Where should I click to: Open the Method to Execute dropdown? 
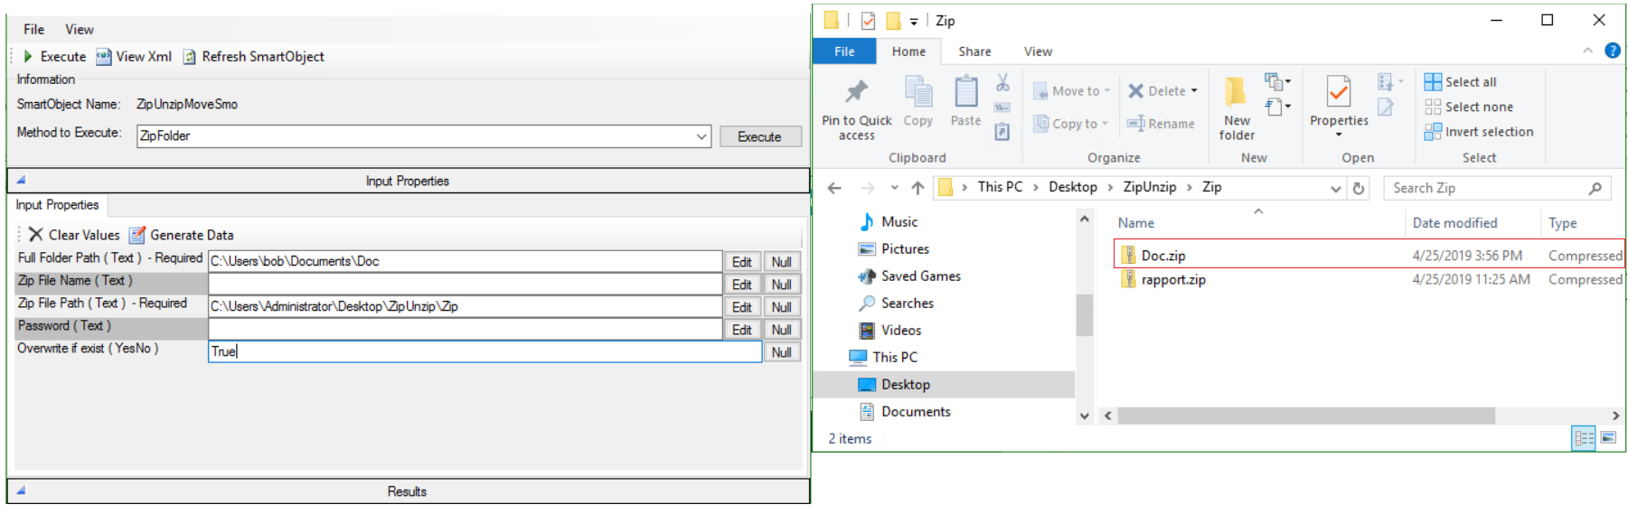pyautogui.click(x=701, y=136)
